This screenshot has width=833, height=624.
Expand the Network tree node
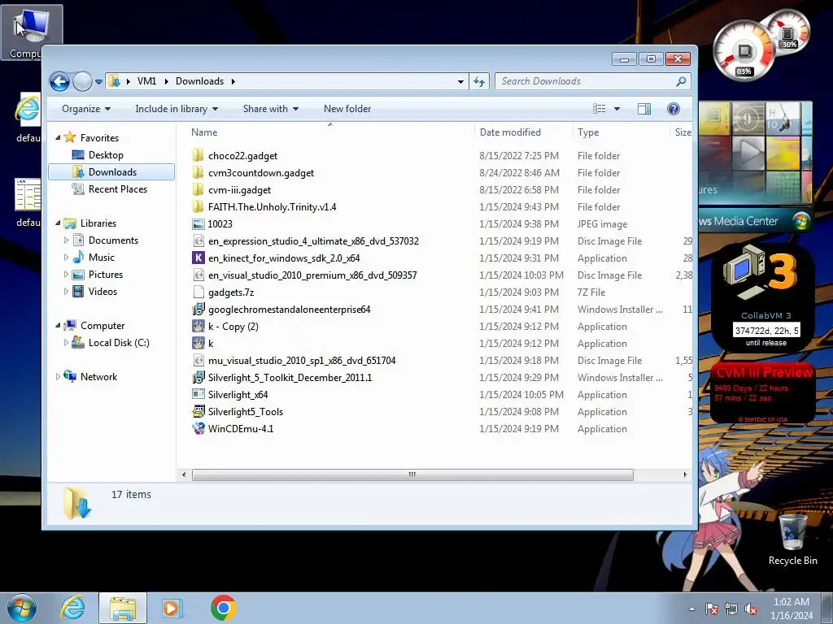click(x=58, y=377)
